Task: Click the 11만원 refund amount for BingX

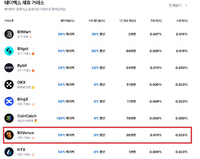Action: click(131, 101)
